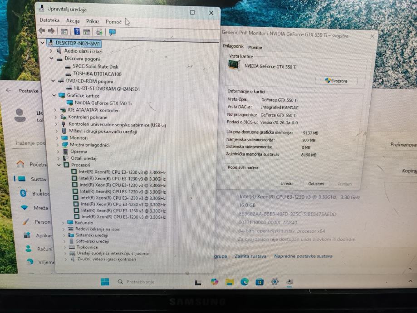The width and height of the screenshot is (417, 313).
Task: Select Miševi i drugi pokazivački uređaji
Action: coord(103,131)
